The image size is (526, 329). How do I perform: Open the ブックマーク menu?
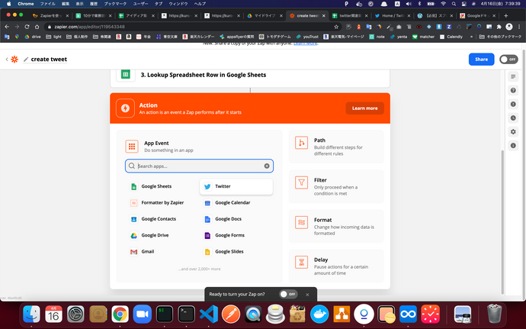coord(115,4)
